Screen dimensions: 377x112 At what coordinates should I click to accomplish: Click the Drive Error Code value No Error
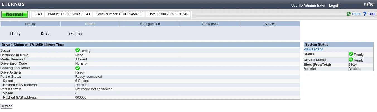tap(81, 64)
